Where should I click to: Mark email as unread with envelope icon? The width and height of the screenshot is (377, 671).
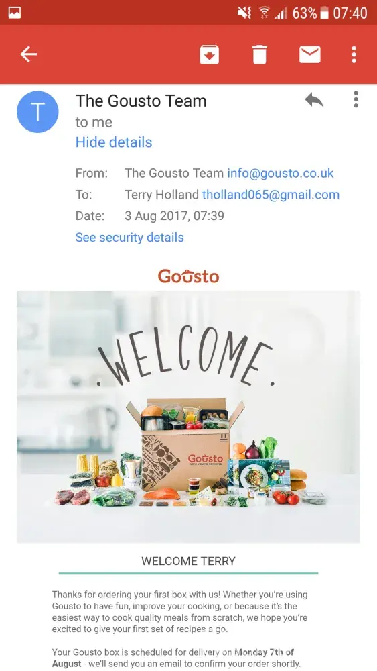309,54
